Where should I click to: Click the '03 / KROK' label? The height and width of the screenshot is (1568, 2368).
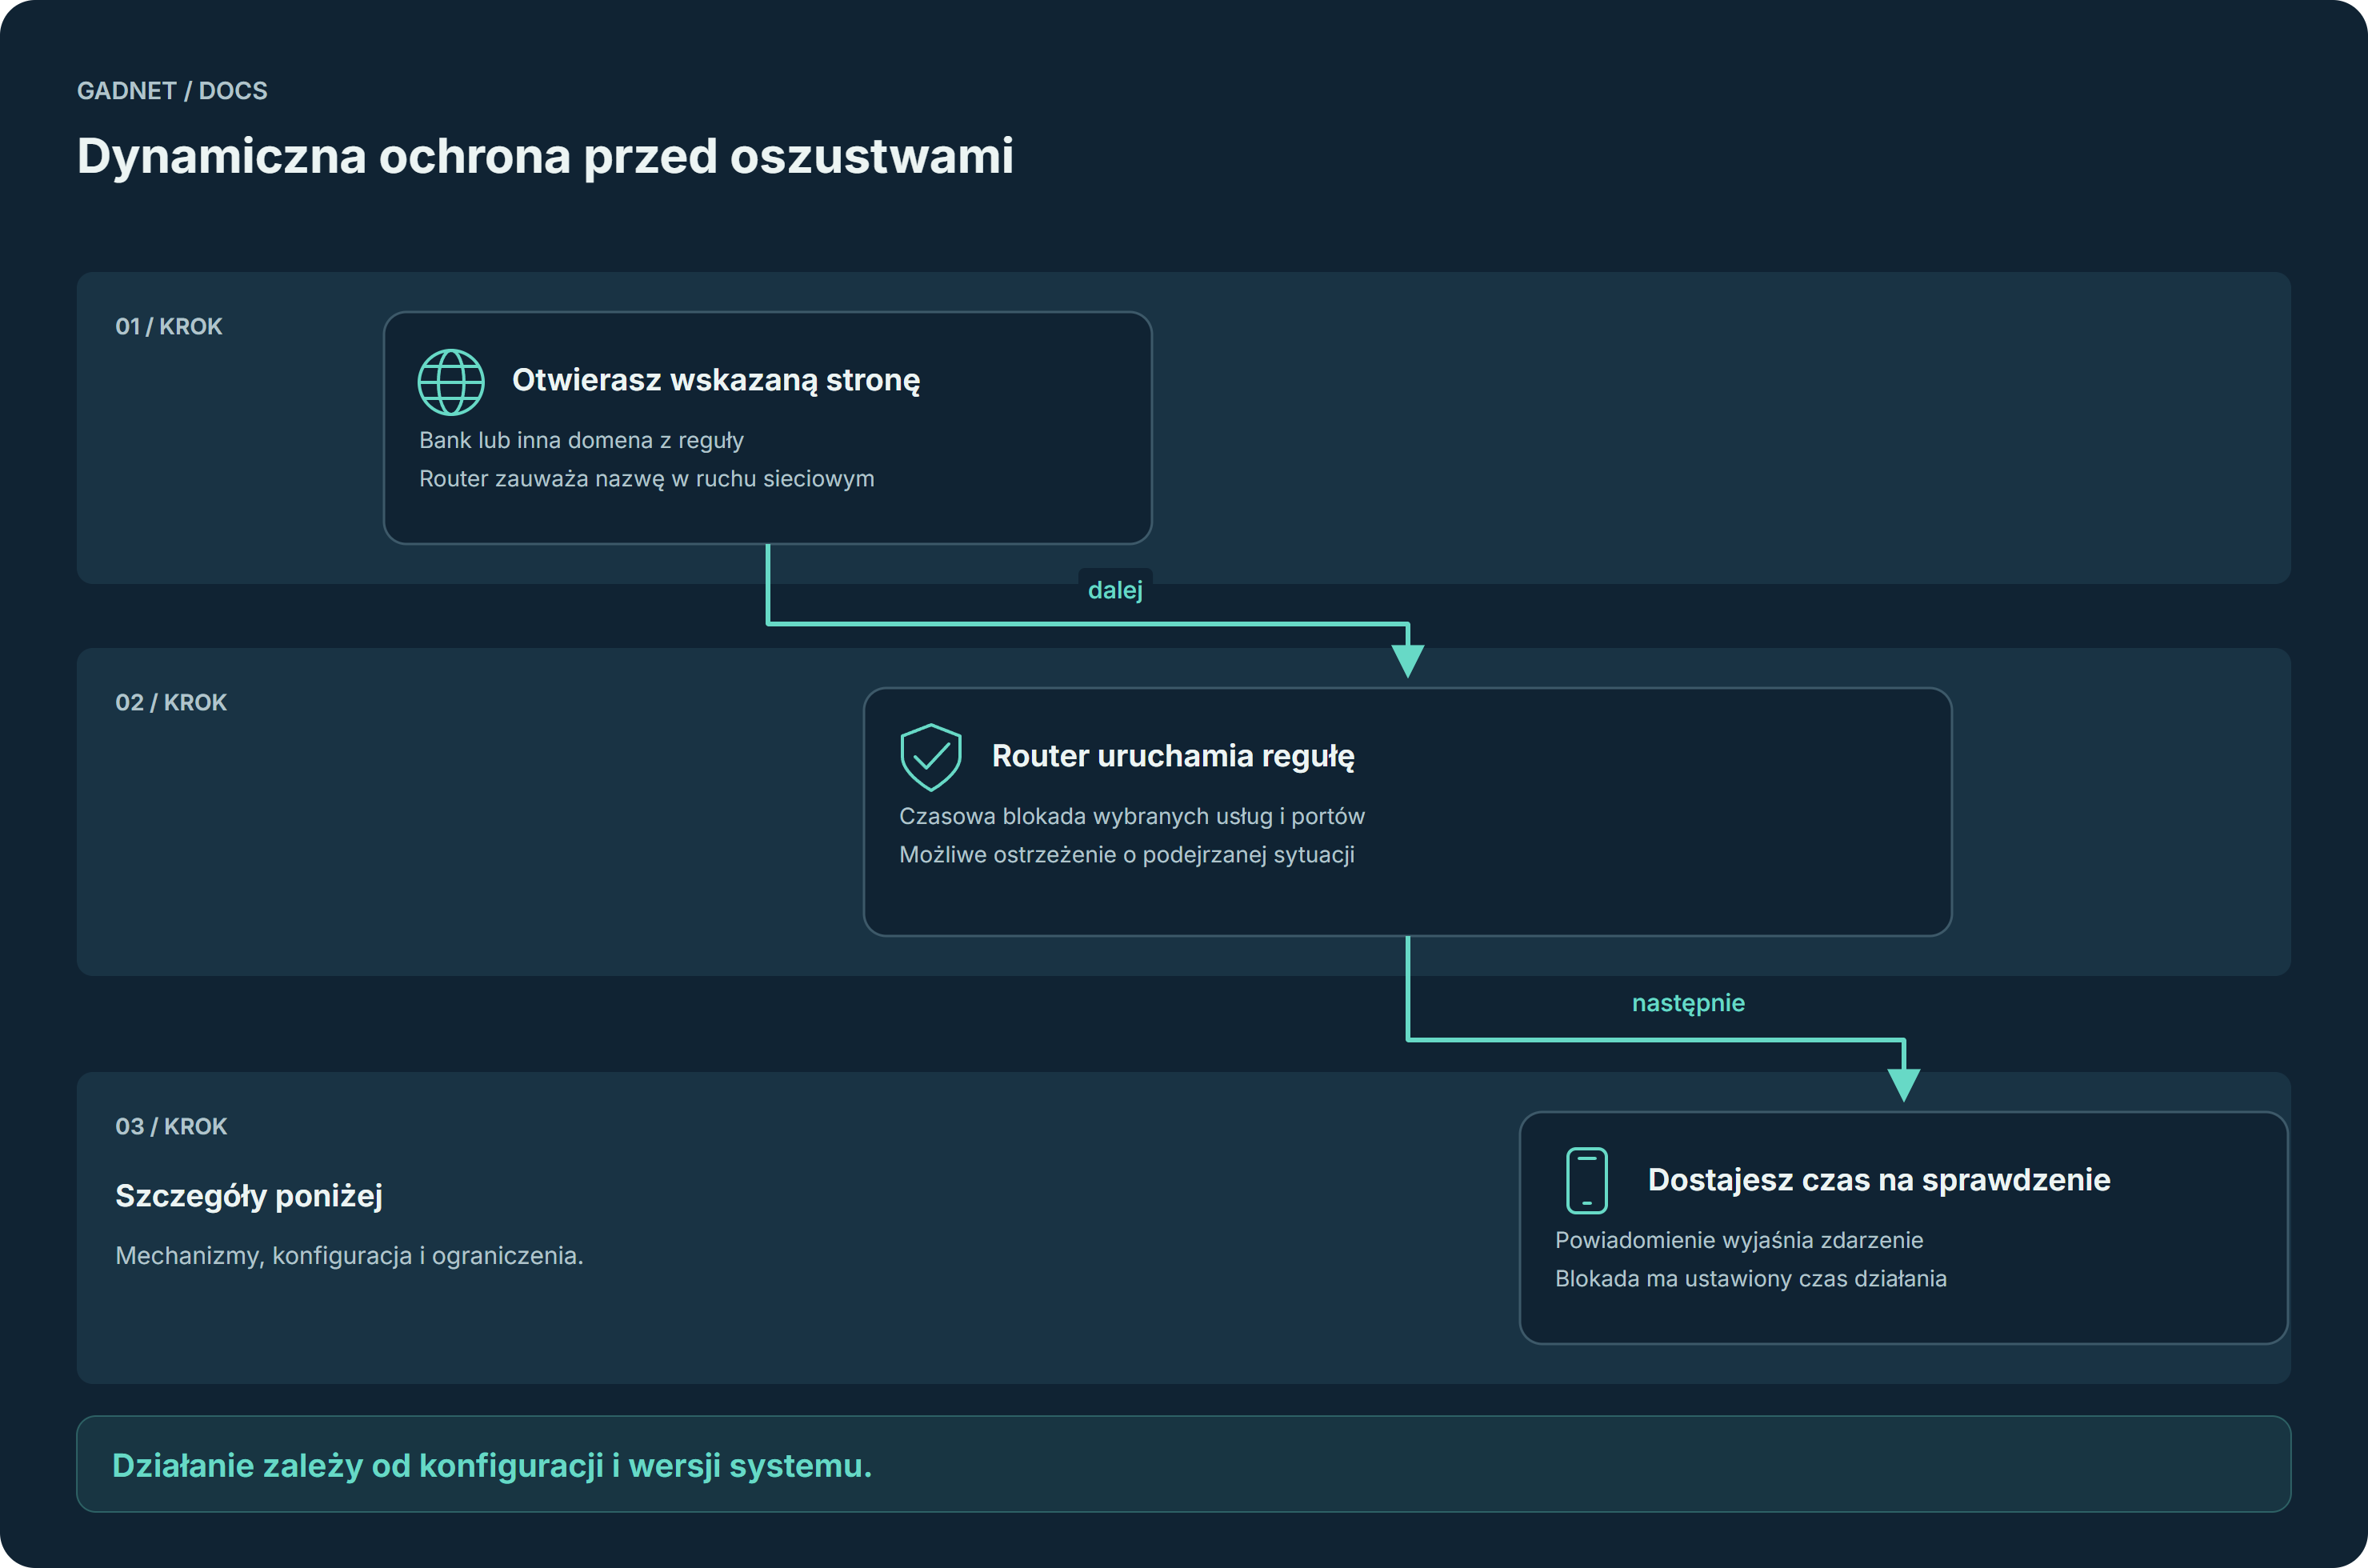click(x=171, y=1126)
